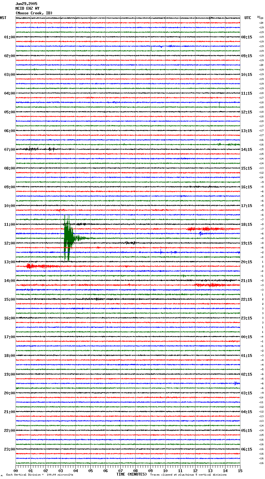Viewport: 265px width, 479px height.
Task: Select the 13:00 MST row label
Action: tap(10, 262)
